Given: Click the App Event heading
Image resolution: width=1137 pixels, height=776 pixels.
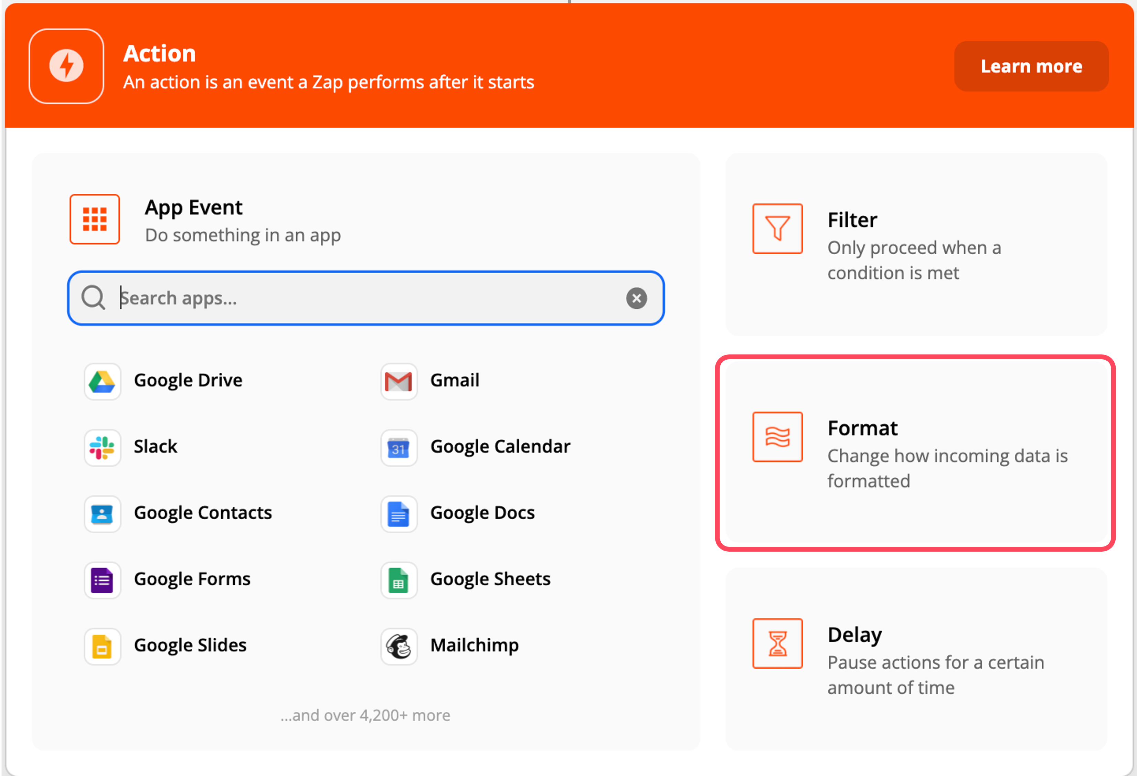Looking at the screenshot, I should (x=194, y=208).
